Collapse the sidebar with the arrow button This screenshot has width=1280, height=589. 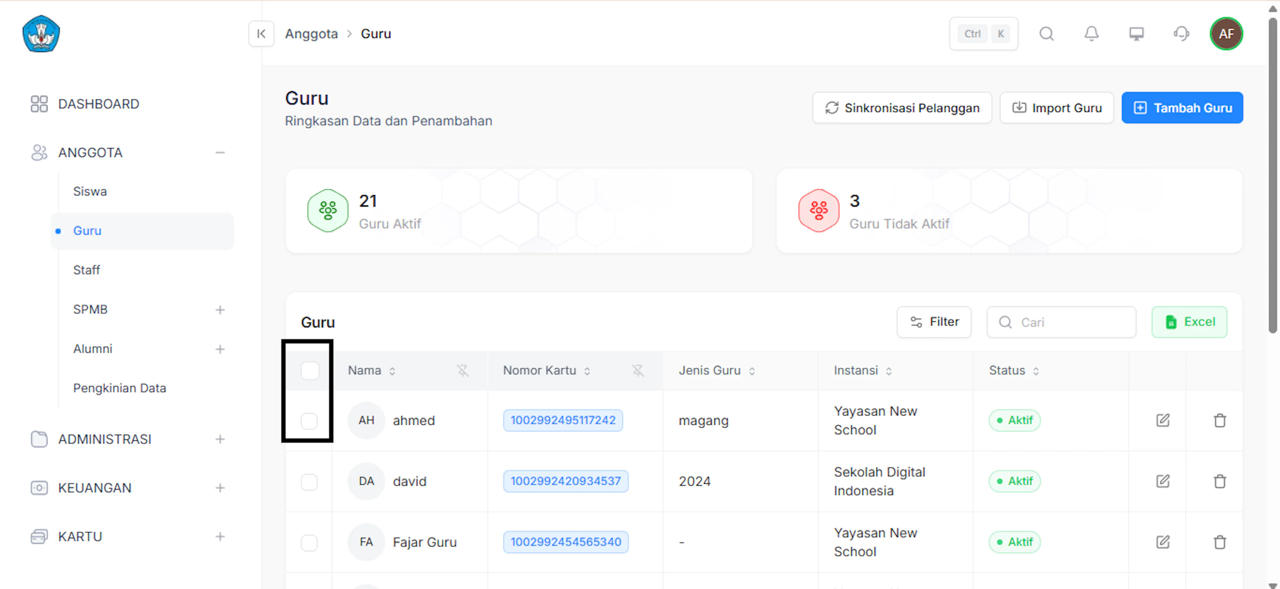point(261,34)
